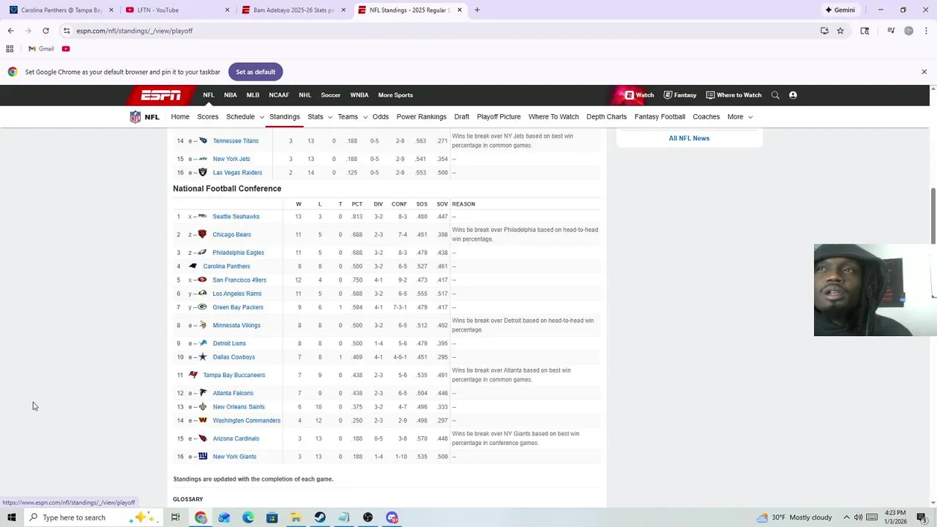Open Seattle Seahawks team link

tap(236, 217)
